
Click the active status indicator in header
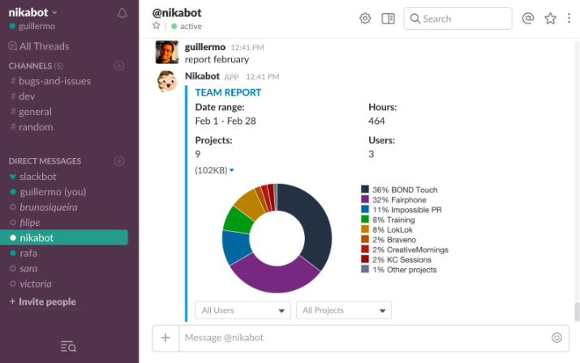pyautogui.click(x=187, y=26)
